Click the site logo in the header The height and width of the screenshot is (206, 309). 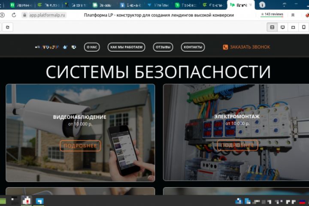point(55,47)
